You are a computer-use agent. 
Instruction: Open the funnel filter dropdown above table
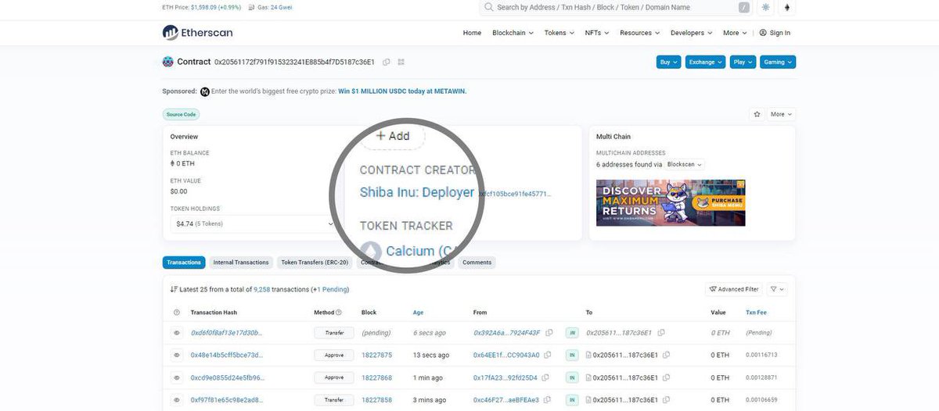coord(777,289)
